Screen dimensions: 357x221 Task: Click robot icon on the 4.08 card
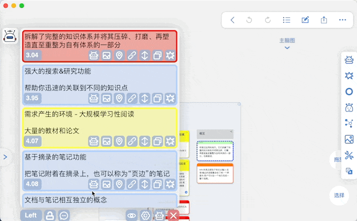94,184
